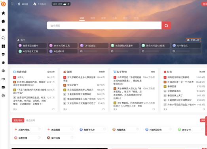Click the globe icon in the sidebar
This screenshot has height=149, width=207.
point(3,71)
